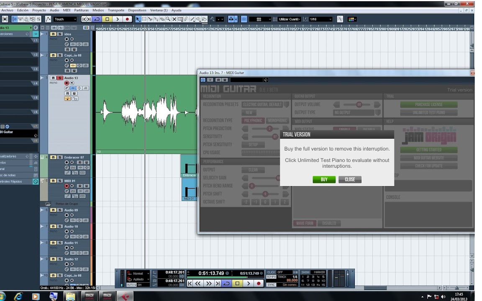Open the color palette selector
This screenshot has width=482, height=301.
pos(352,19)
